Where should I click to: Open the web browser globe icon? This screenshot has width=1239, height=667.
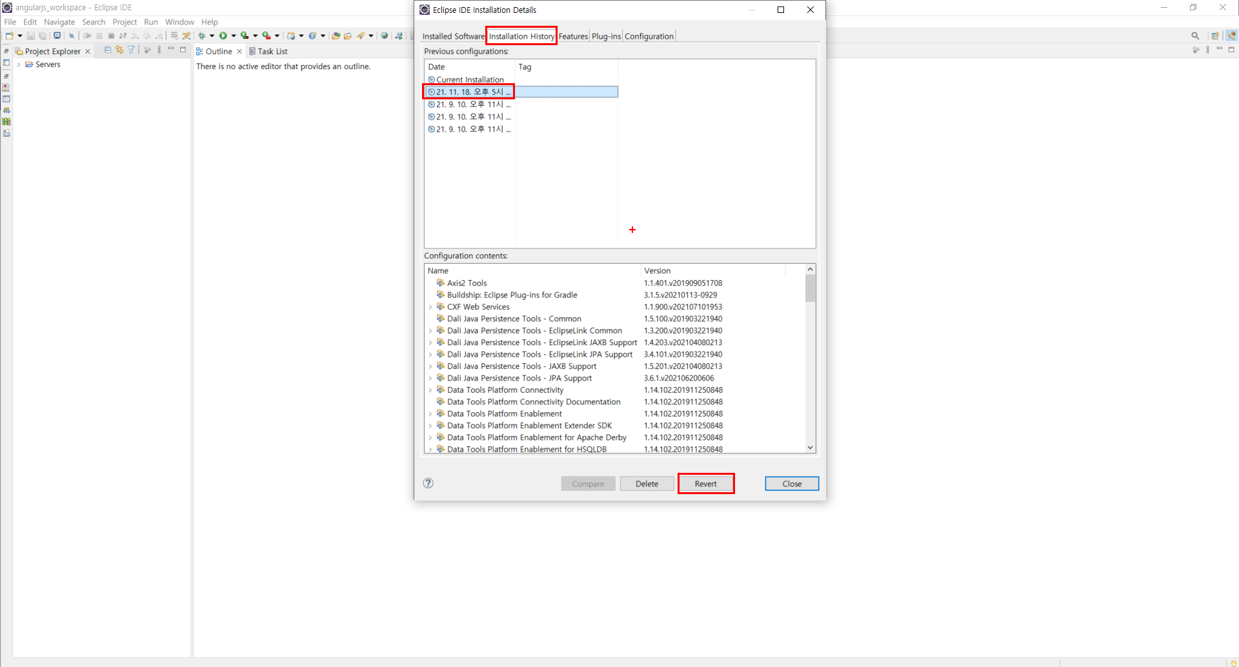[385, 35]
